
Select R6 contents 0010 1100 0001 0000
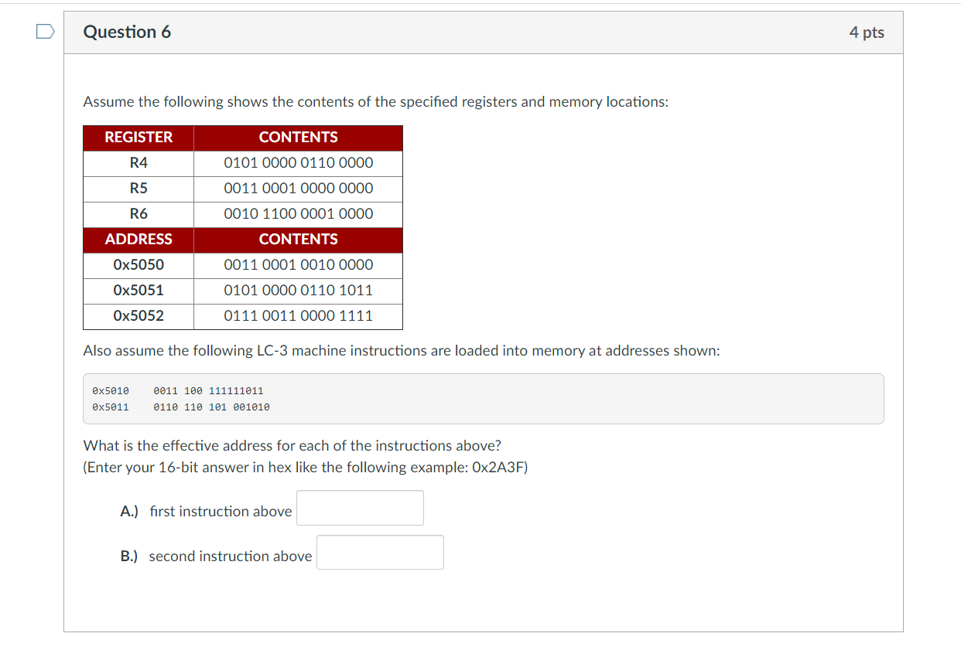299,214
